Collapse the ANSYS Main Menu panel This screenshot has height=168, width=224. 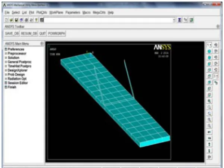click(x=42, y=43)
